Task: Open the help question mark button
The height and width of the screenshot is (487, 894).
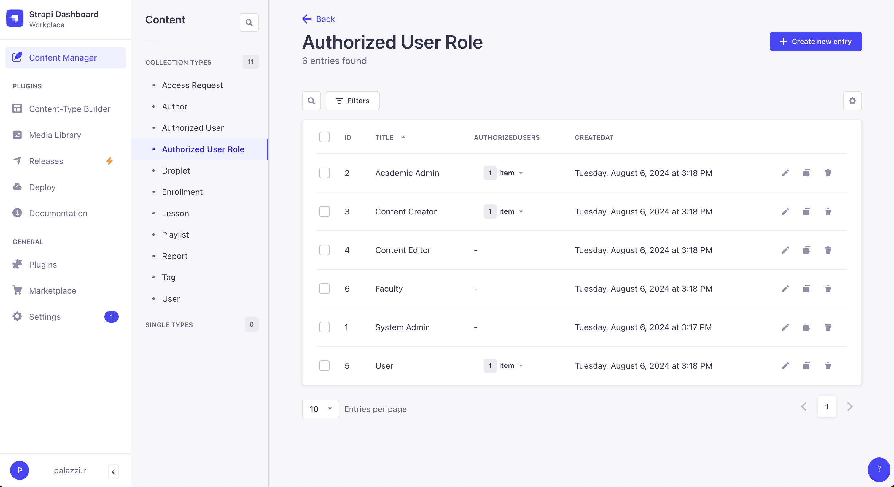Action: 878,469
